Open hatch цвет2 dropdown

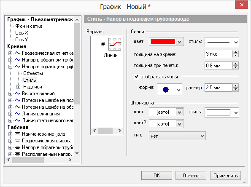[166, 124]
